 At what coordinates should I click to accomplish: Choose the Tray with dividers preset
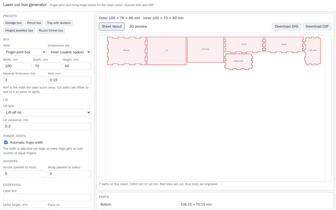click(x=59, y=23)
